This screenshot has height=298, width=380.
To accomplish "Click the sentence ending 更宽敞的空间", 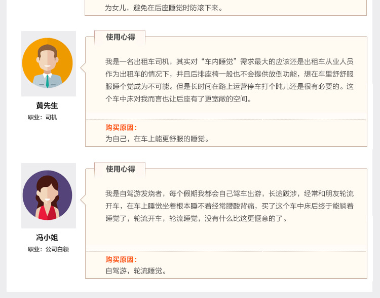I will [x=178, y=99].
